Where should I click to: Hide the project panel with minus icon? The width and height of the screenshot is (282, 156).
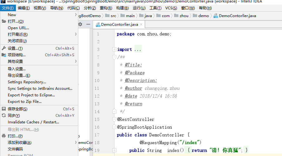click(x=88, y=24)
